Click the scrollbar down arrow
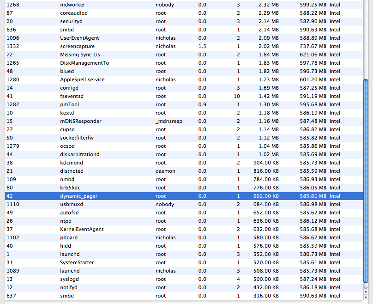373x304 pixels. [366, 297]
